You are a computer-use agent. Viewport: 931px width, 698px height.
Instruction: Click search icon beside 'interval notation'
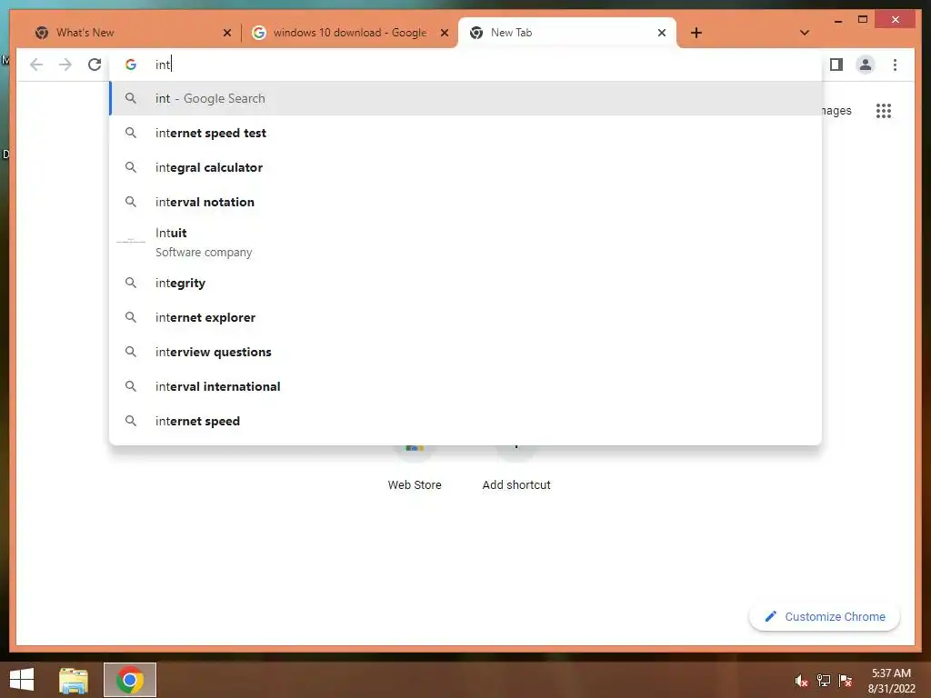coord(131,202)
